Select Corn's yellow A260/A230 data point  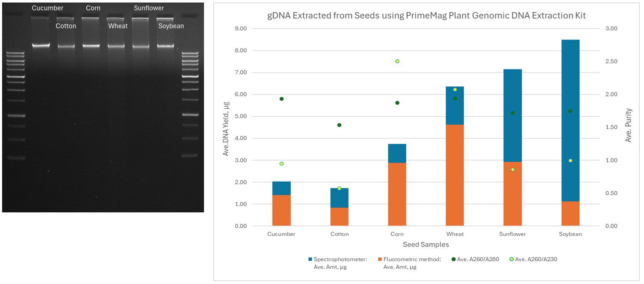(x=397, y=62)
